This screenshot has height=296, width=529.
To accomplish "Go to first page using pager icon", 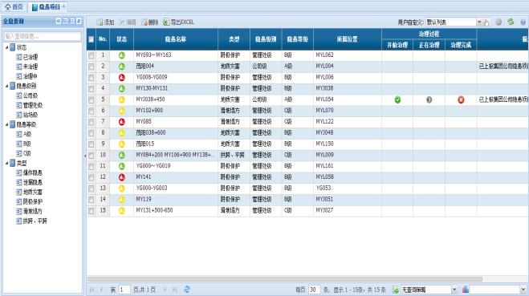I will [92, 290].
